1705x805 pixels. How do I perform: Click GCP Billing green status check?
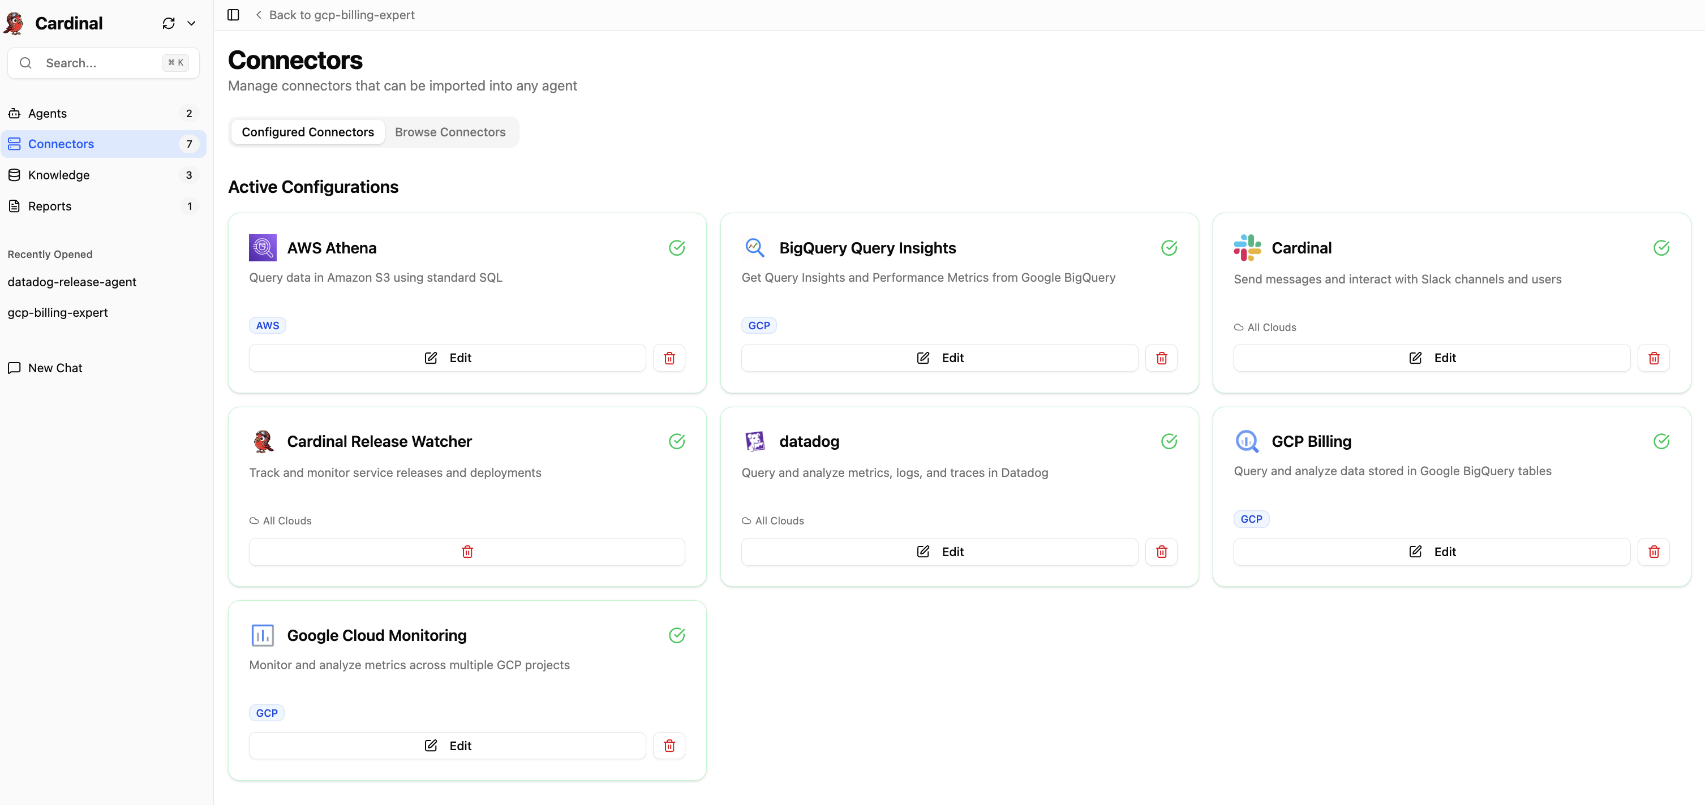click(1661, 441)
